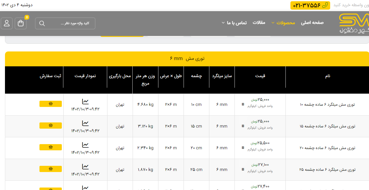Click the price chart icon for چشمه ۱۰ row

point(85,101)
